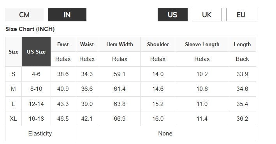
Task: Click the Size Chart (INCH) heading
Action: pos(30,29)
